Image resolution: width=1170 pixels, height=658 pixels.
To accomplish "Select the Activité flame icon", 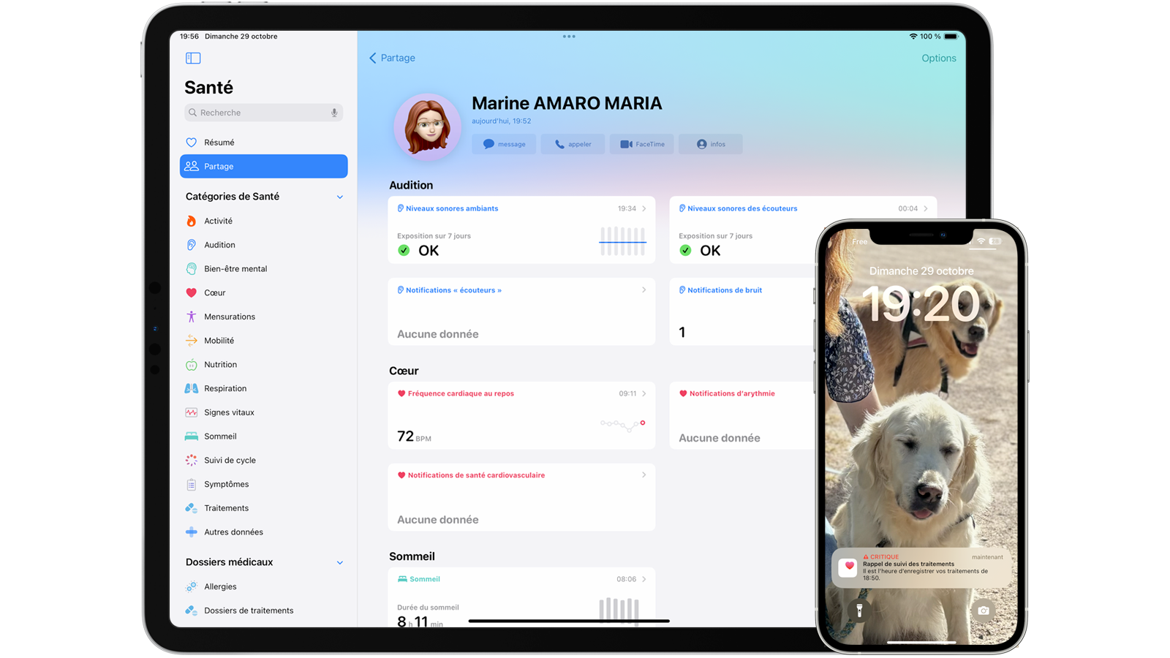I will pos(191,221).
